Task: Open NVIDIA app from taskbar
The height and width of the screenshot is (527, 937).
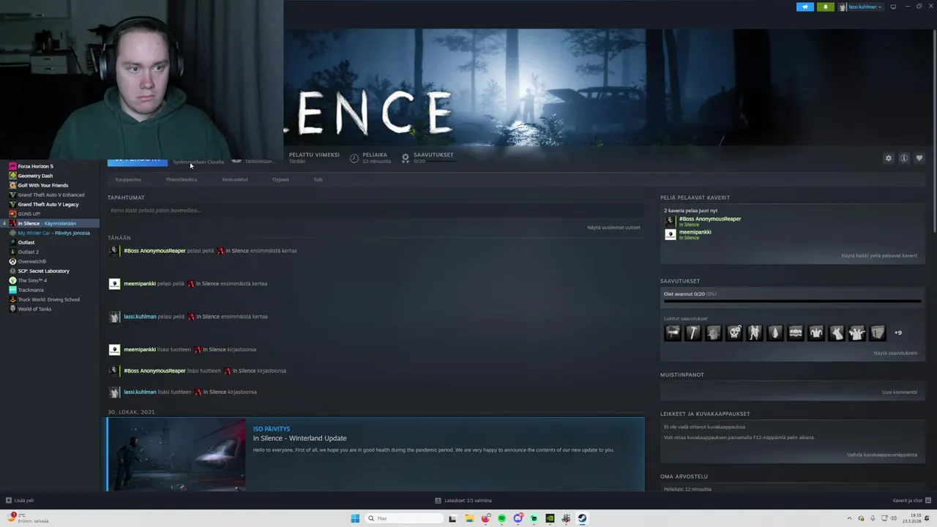Action: [550, 518]
